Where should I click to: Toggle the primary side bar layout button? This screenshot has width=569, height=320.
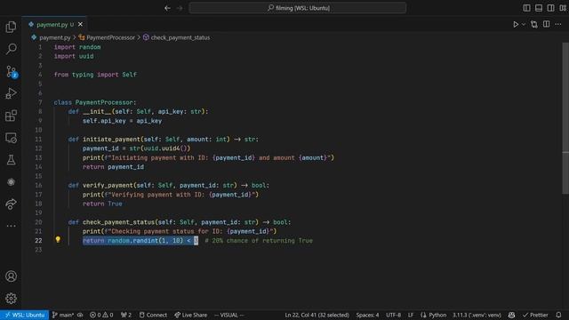pos(526,8)
